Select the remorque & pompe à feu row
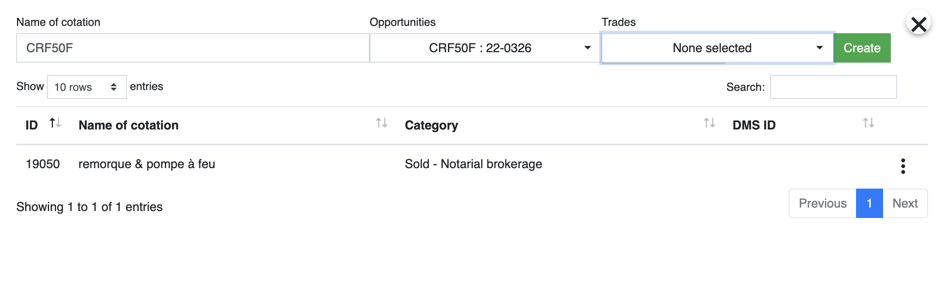 pos(472,164)
